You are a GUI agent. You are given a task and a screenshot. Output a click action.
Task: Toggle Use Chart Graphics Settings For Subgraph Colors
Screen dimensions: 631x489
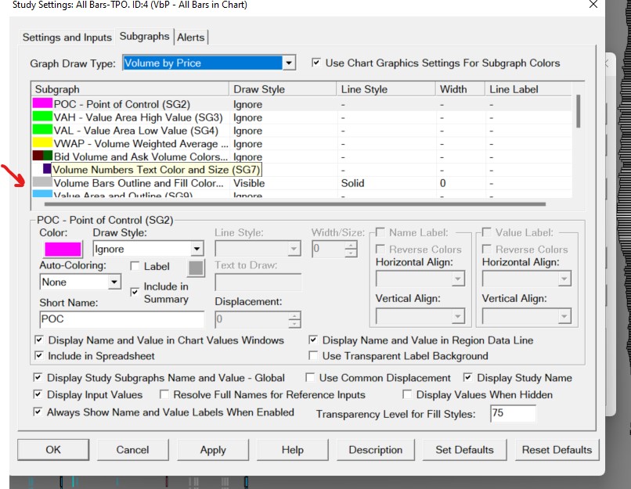coord(317,63)
